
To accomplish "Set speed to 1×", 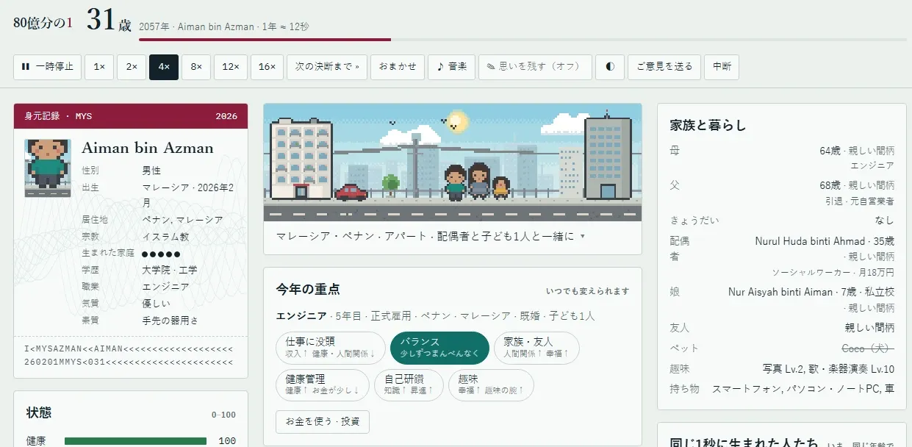I will [98, 67].
